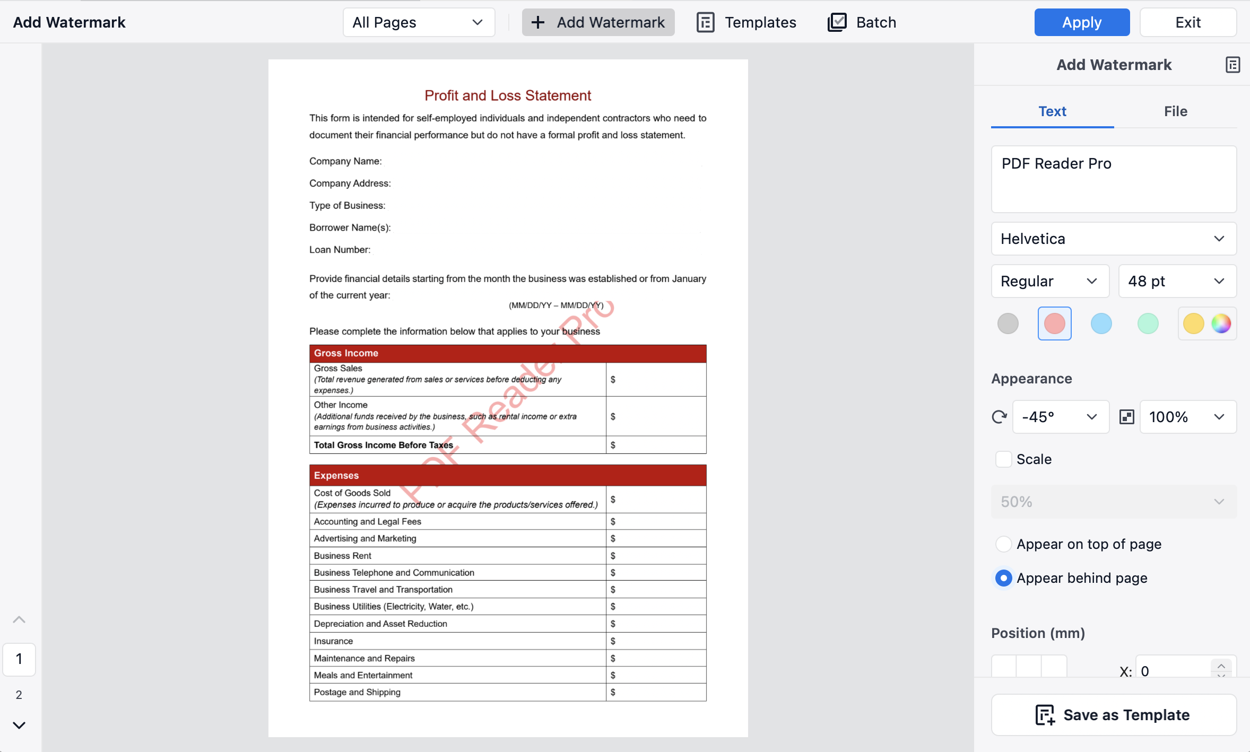
Task: Click the Save as Template icon
Action: [x=1045, y=715]
